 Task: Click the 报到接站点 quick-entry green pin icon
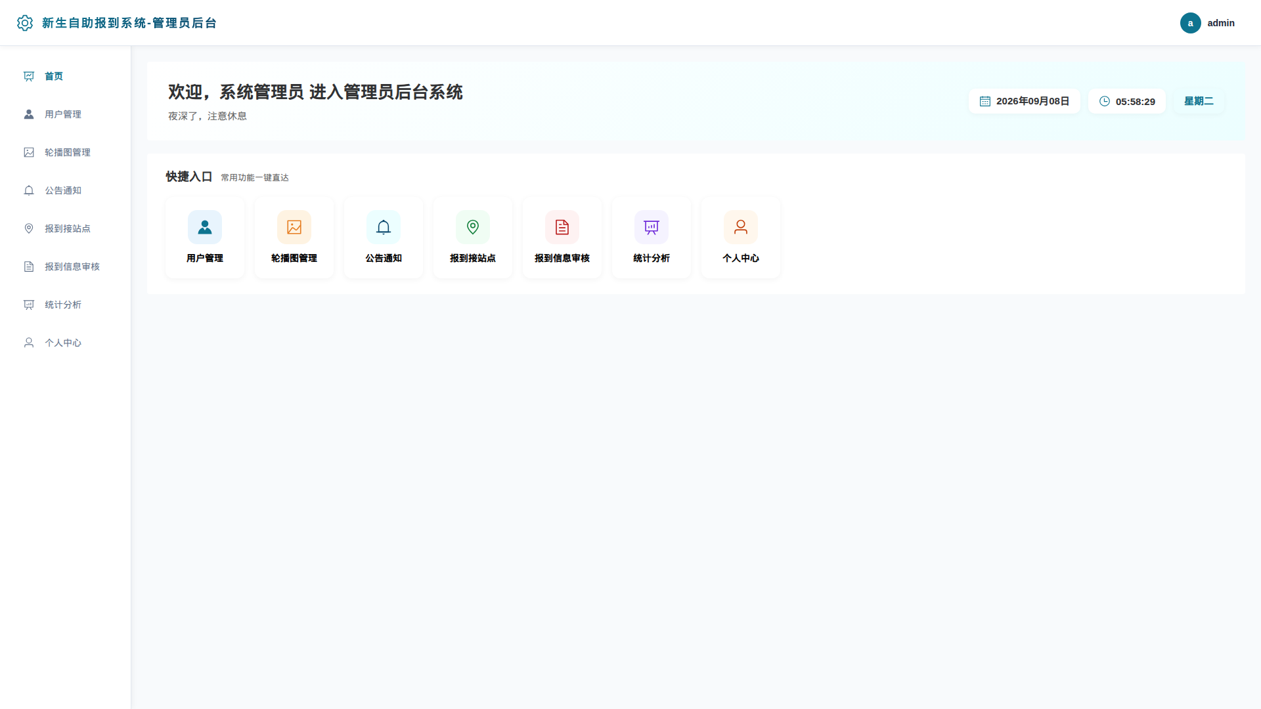(473, 227)
